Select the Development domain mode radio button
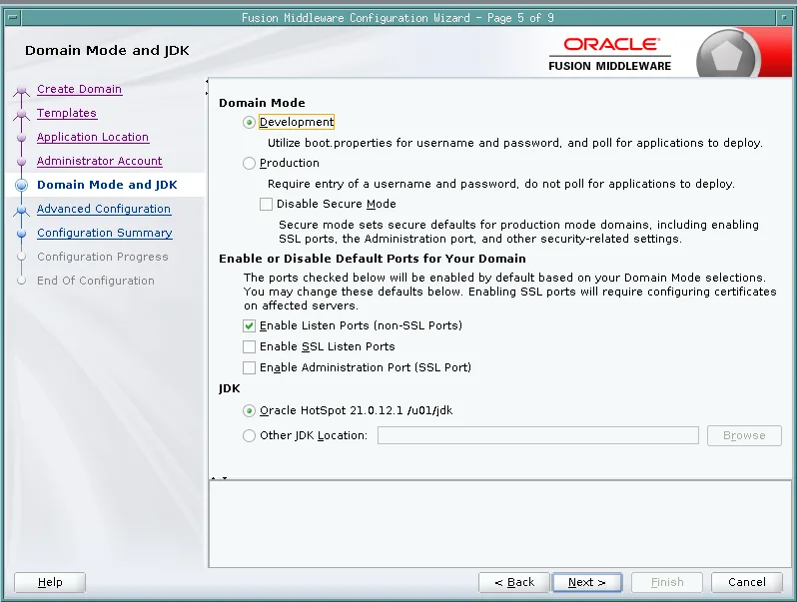Viewport: 797px width, 602px height. click(x=249, y=123)
